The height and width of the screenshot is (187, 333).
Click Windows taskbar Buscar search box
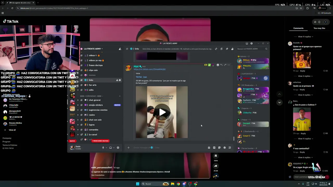(x=155, y=184)
